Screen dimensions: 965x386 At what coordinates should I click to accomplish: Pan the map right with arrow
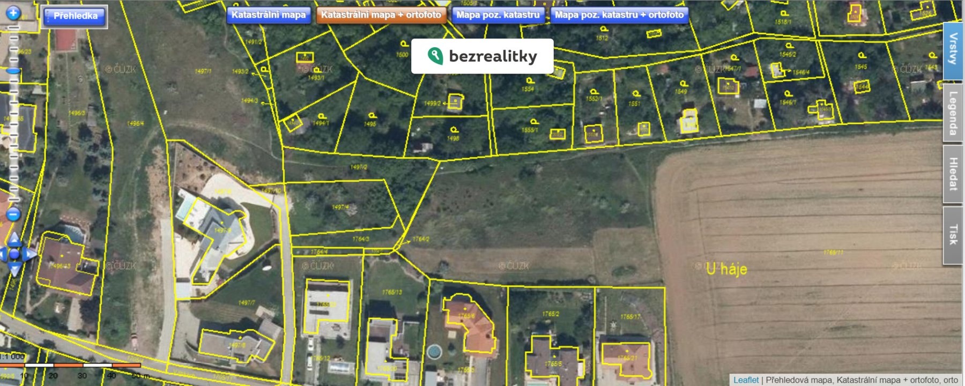(x=29, y=254)
